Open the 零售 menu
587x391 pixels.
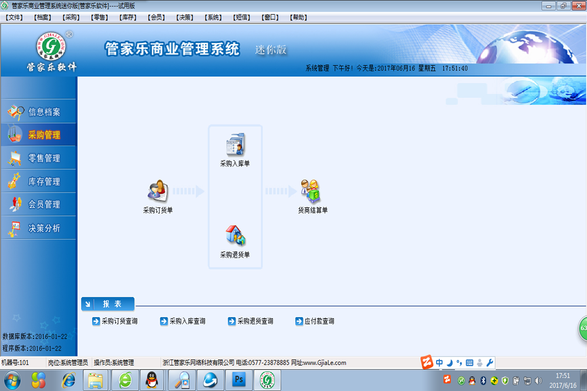[x=100, y=17]
